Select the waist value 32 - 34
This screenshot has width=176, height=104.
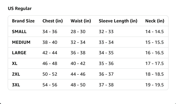tap(78, 42)
